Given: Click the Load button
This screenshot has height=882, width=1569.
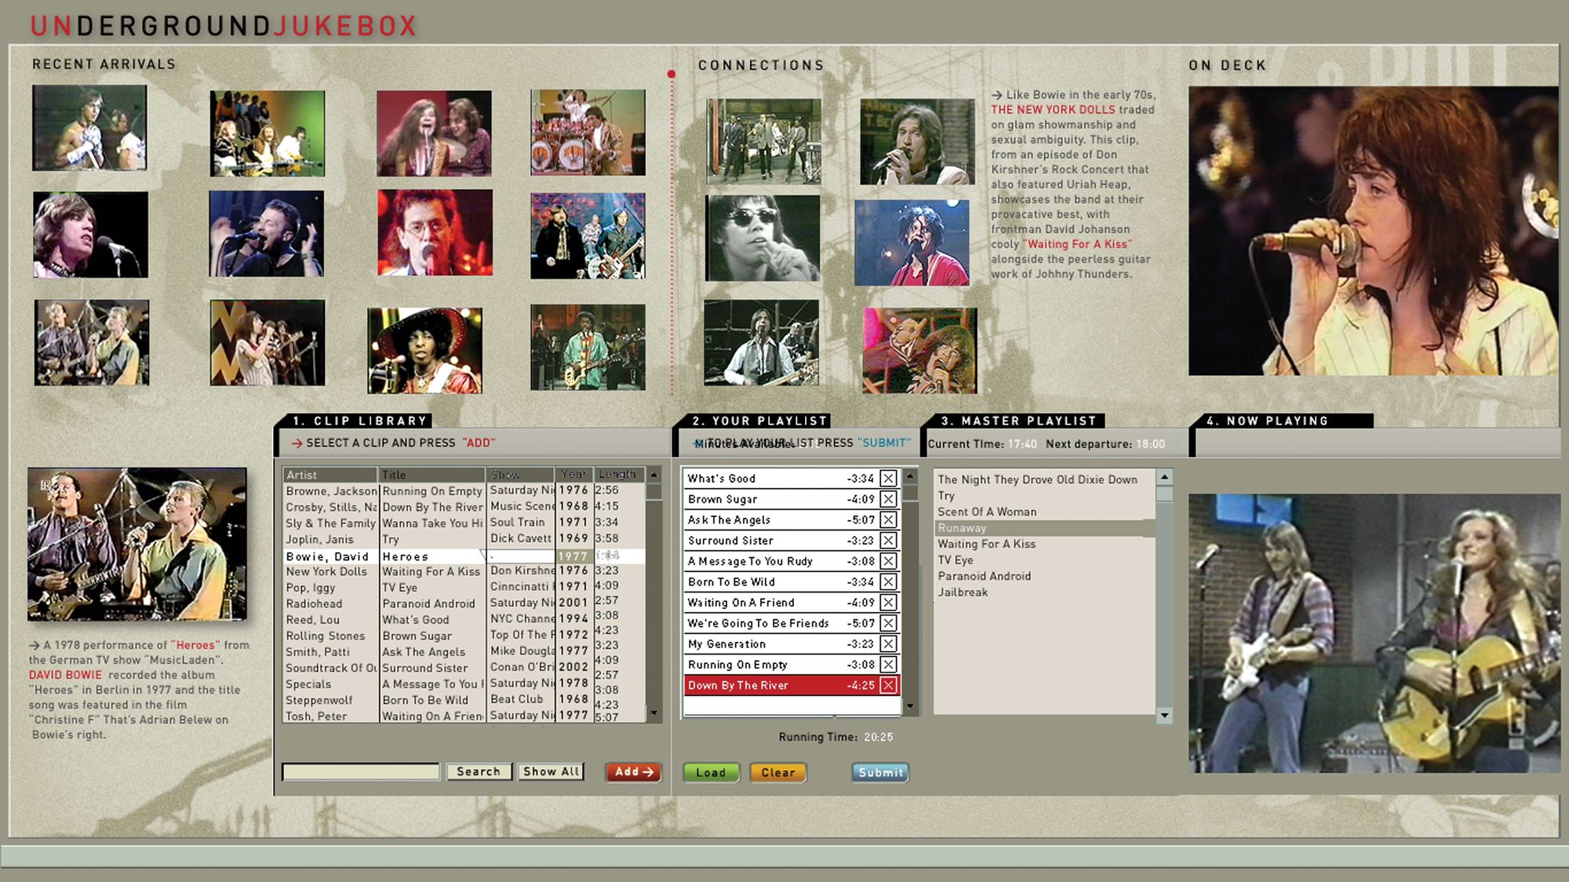Looking at the screenshot, I should (711, 772).
